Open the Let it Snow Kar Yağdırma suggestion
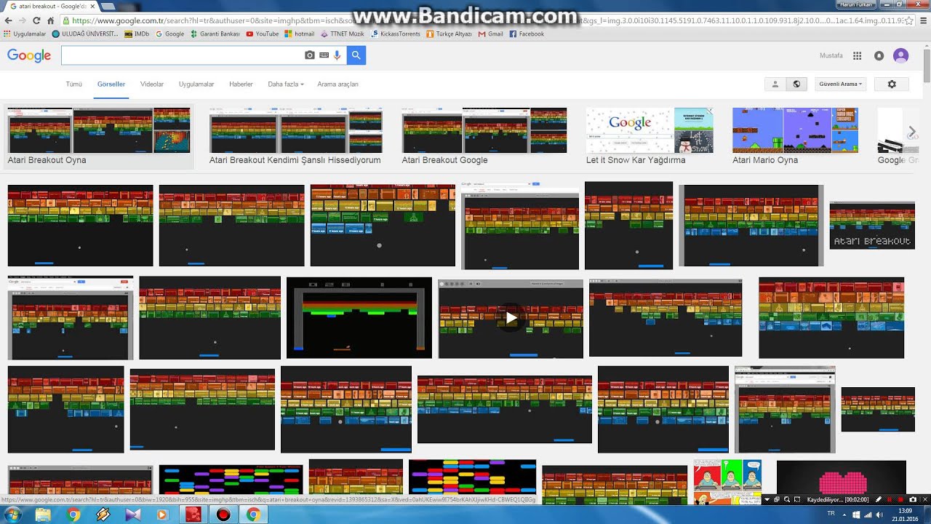This screenshot has width=931, height=524. [x=650, y=137]
